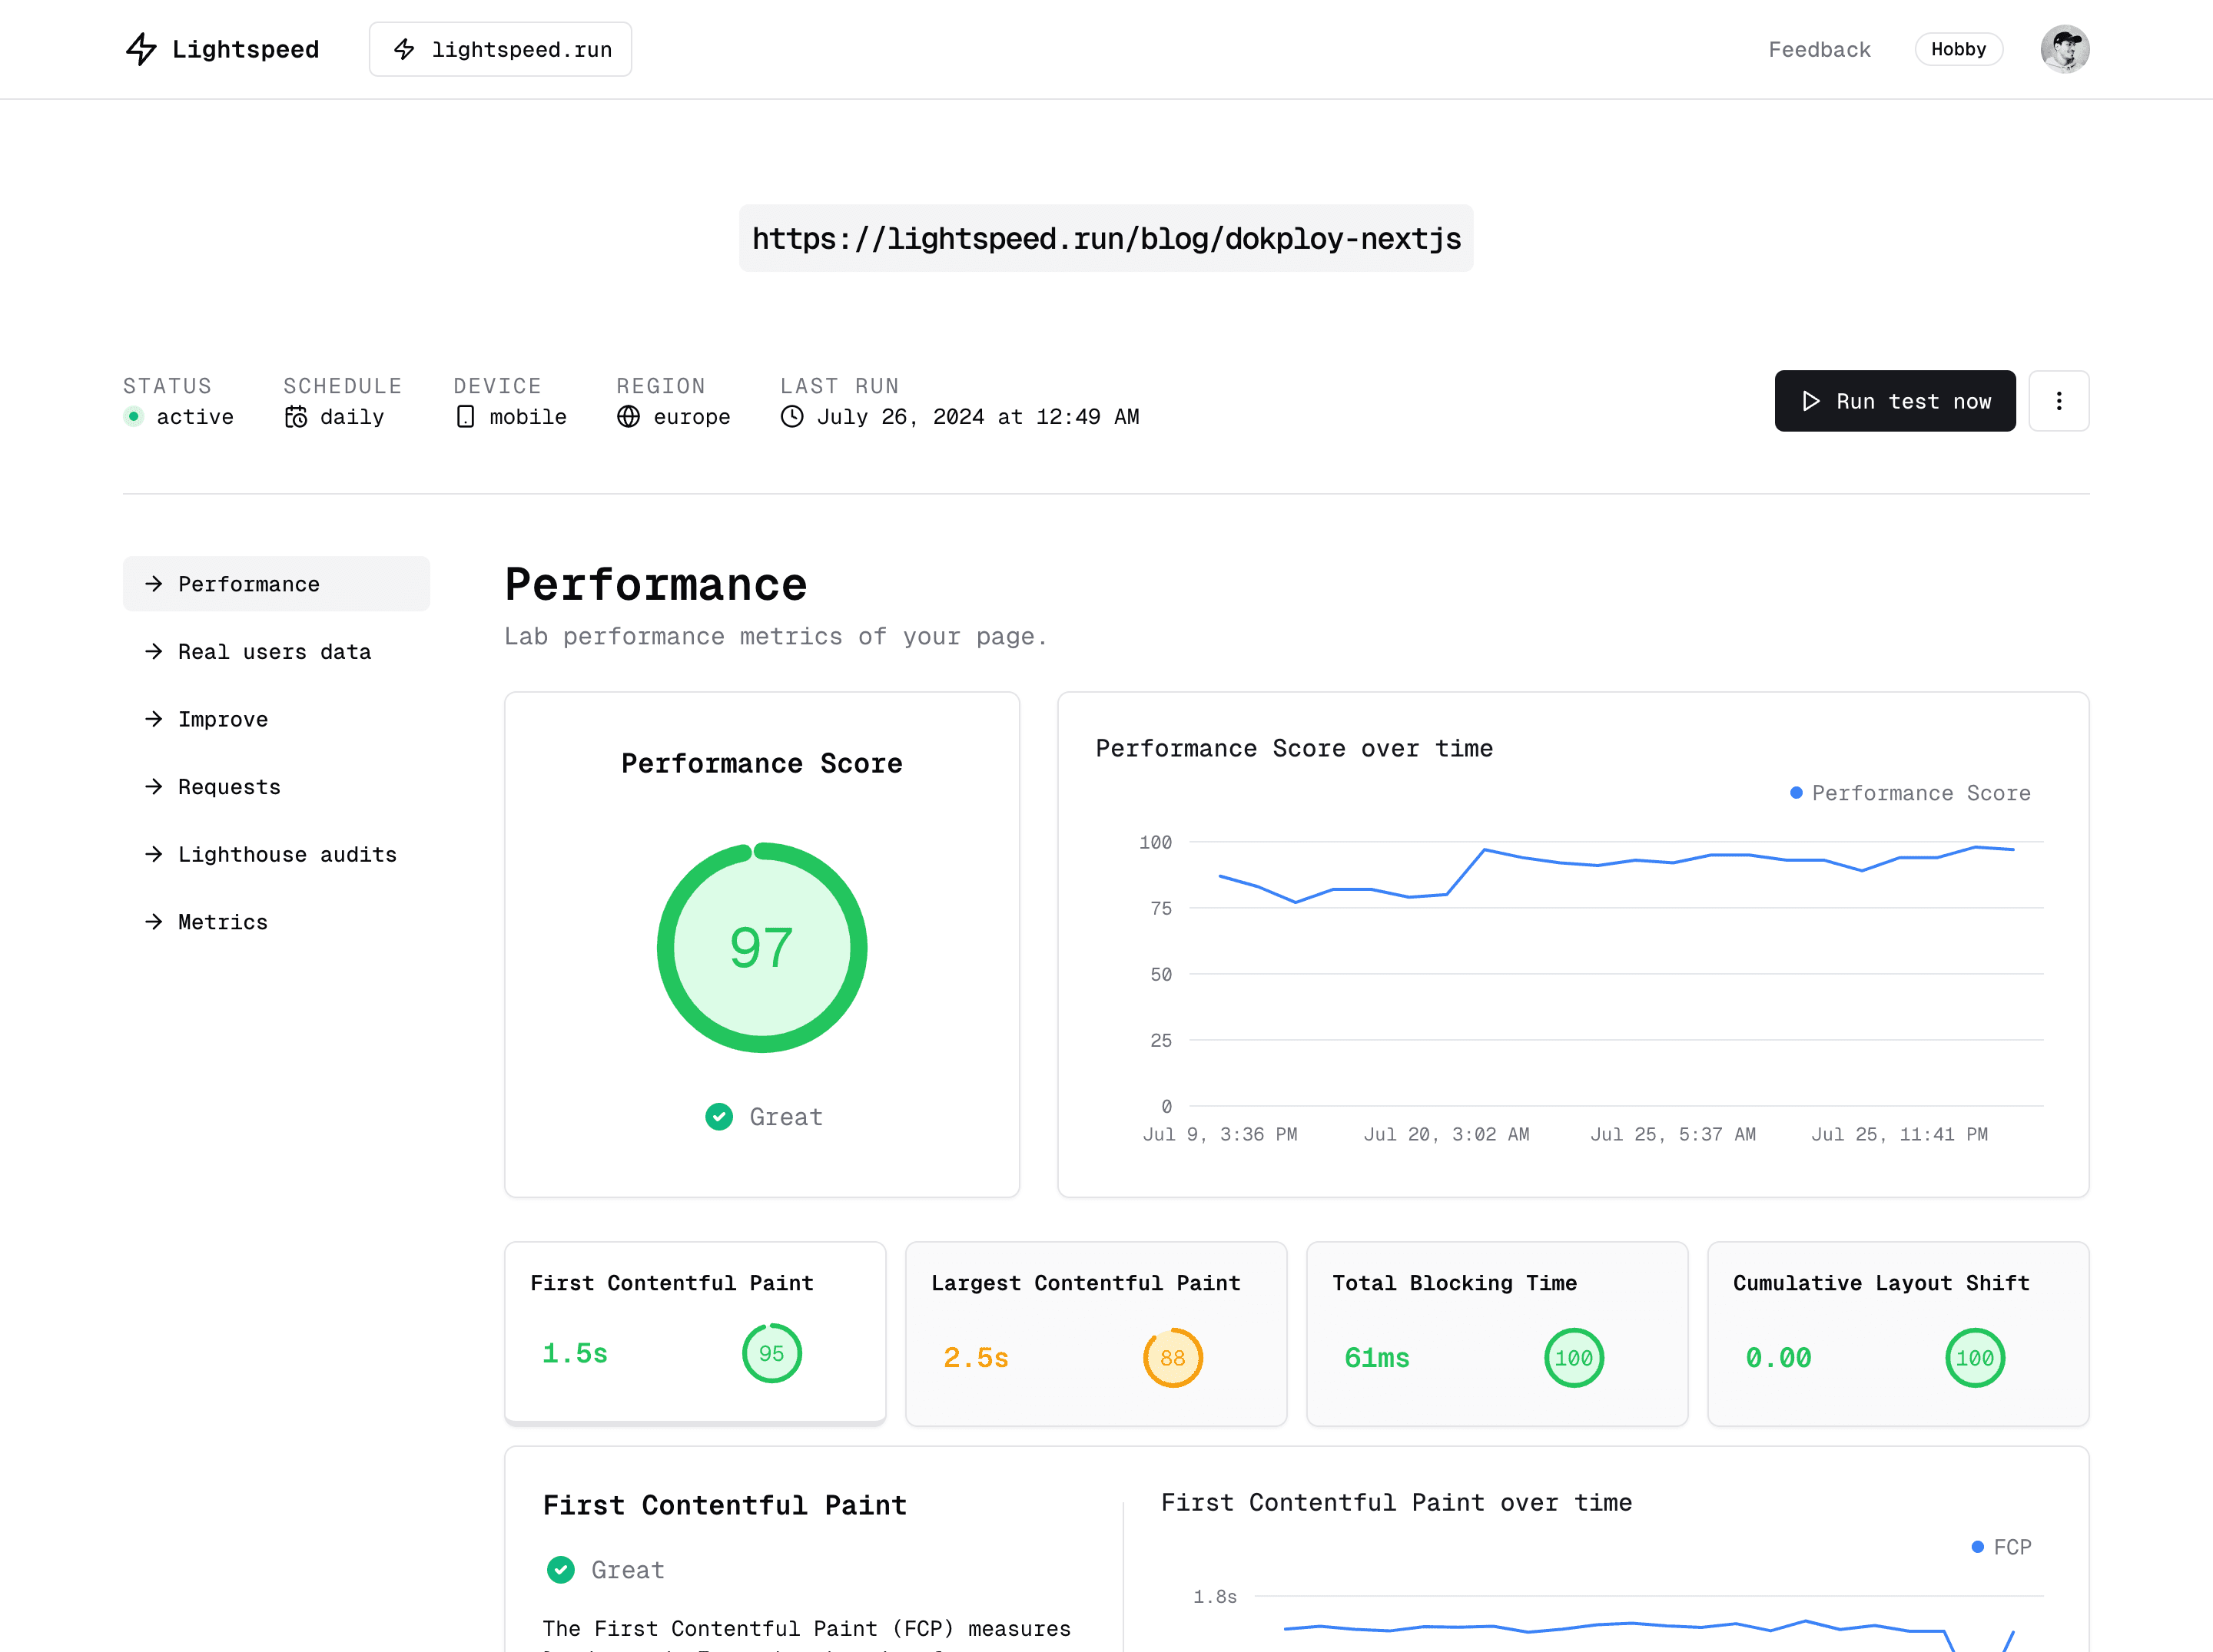Select Improve in the sidebar
Image resolution: width=2213 pixels, height=1652 pixels.
tap(222, 719)
